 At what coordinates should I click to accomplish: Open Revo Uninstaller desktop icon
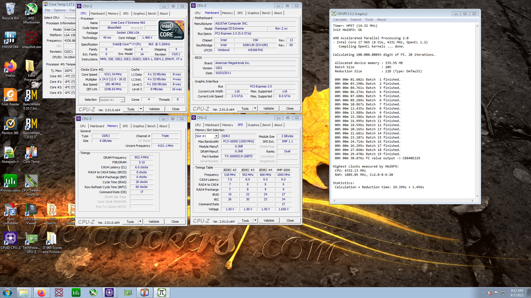click(x=10, y=214)
